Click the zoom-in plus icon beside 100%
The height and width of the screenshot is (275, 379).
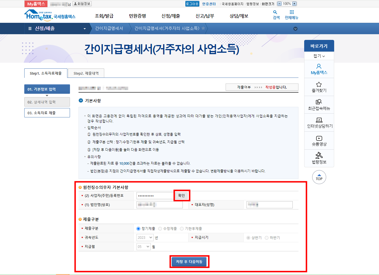[x=294, y=4]
